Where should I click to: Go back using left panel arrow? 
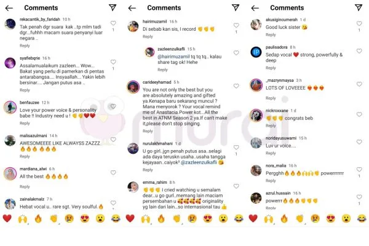pyautogui.click(x=9, y=8)
